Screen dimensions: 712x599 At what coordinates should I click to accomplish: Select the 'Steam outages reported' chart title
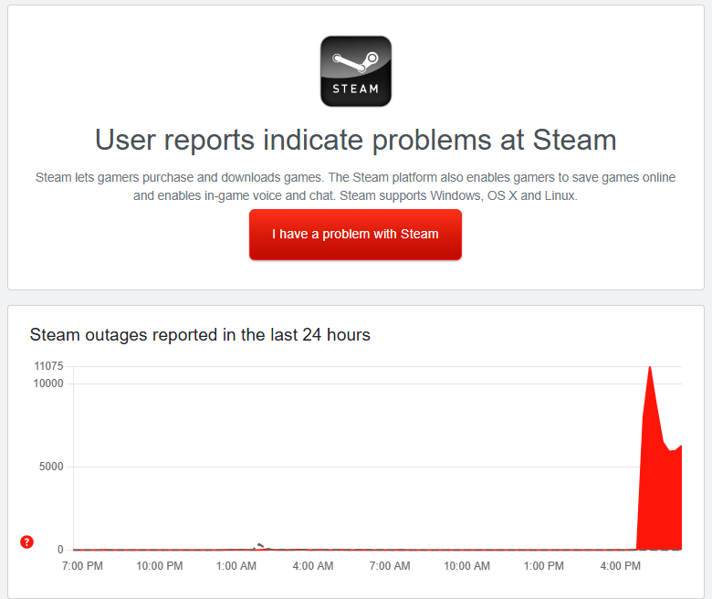pos(200,335)
